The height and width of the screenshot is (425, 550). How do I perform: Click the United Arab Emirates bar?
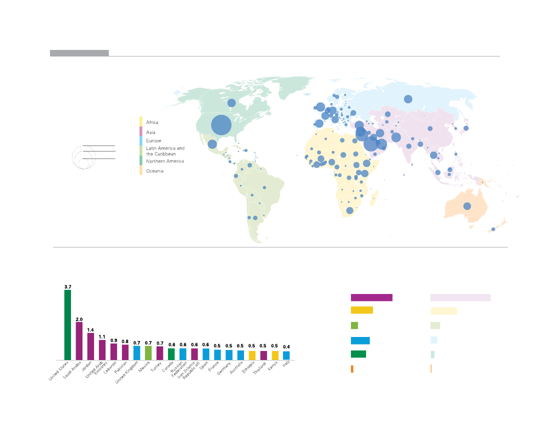102,350
